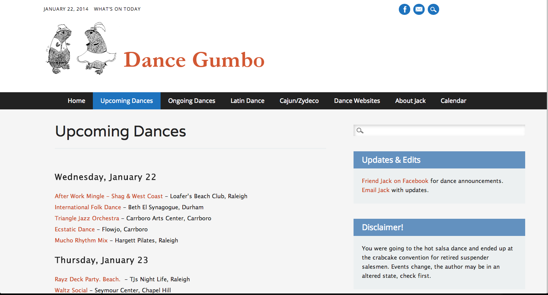Click Seymour Center, Chapel Hill text
The image size is (548, 295).
[x=133, y=290]
